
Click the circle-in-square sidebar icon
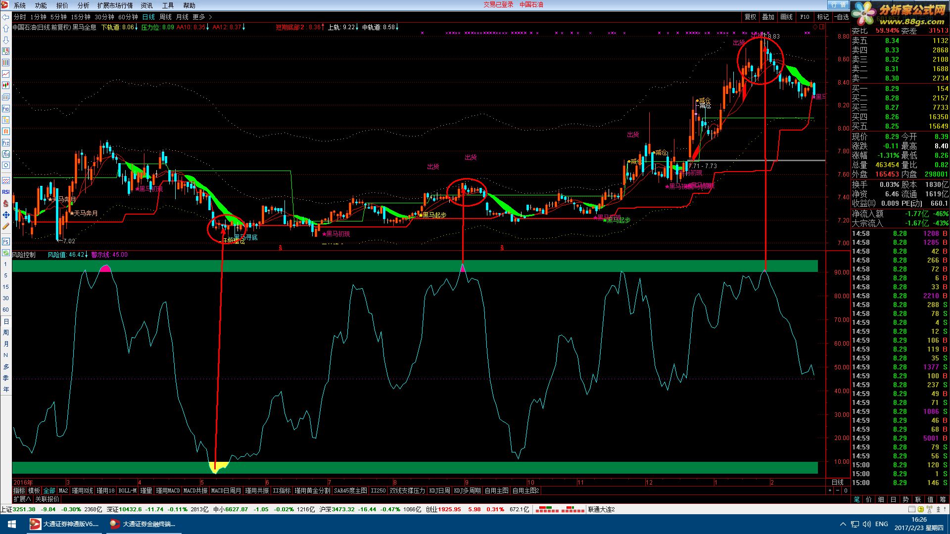point(6,165)
